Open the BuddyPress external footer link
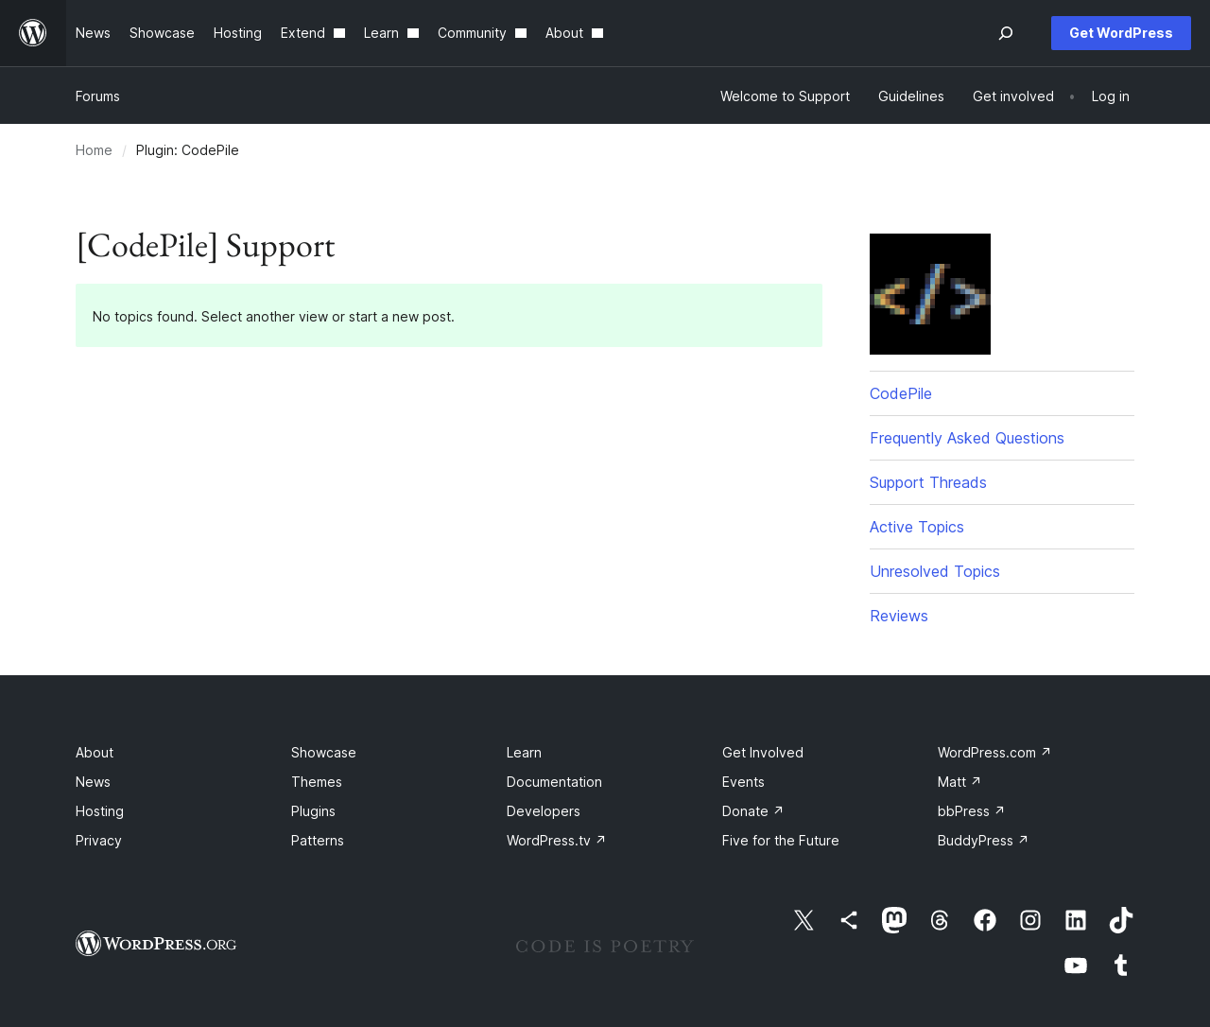The height and width of the screenshot is (1027, 1210). coord(983,841)
